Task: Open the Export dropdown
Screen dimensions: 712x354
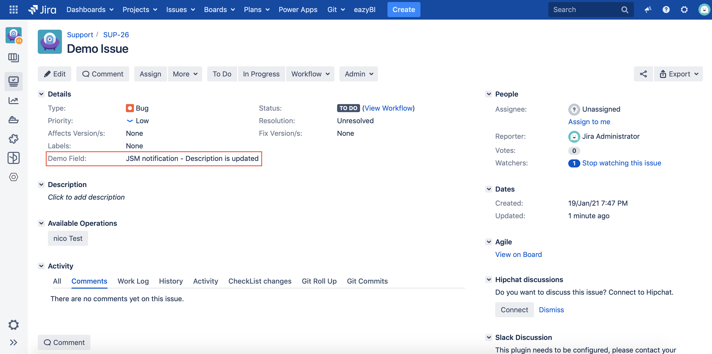Action: pyautogui.click(x=679, y=74)
